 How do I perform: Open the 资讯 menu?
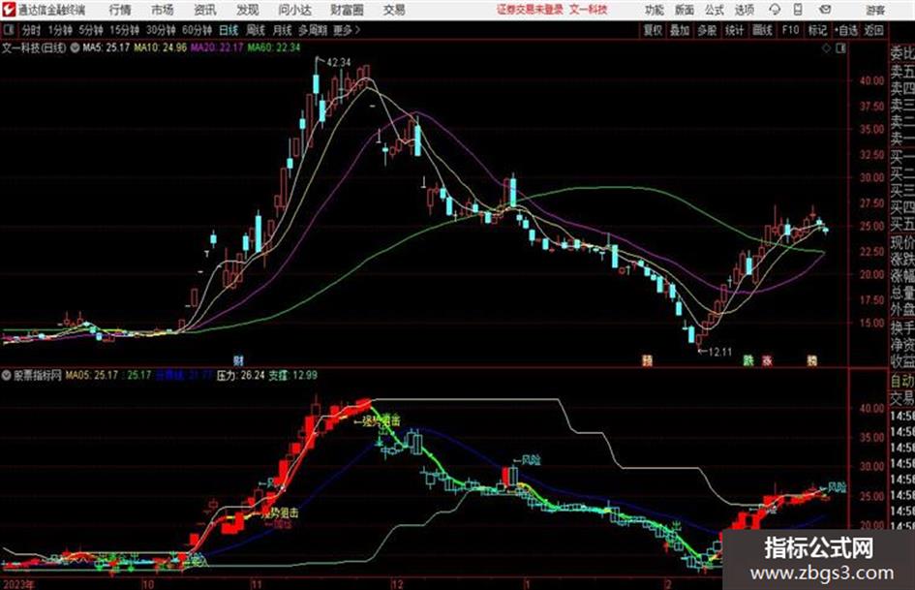coord(205,10)
